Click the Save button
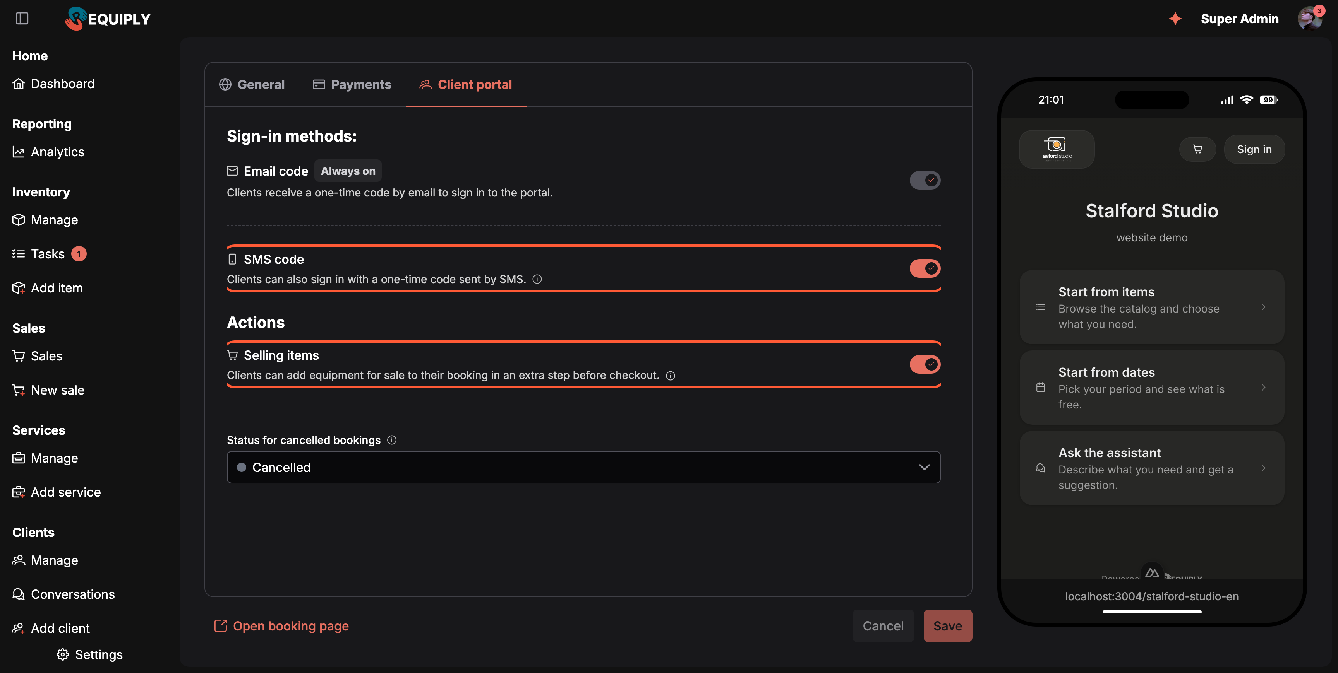The width and height of the screenshot is (1338, 673). coord(947,626)
